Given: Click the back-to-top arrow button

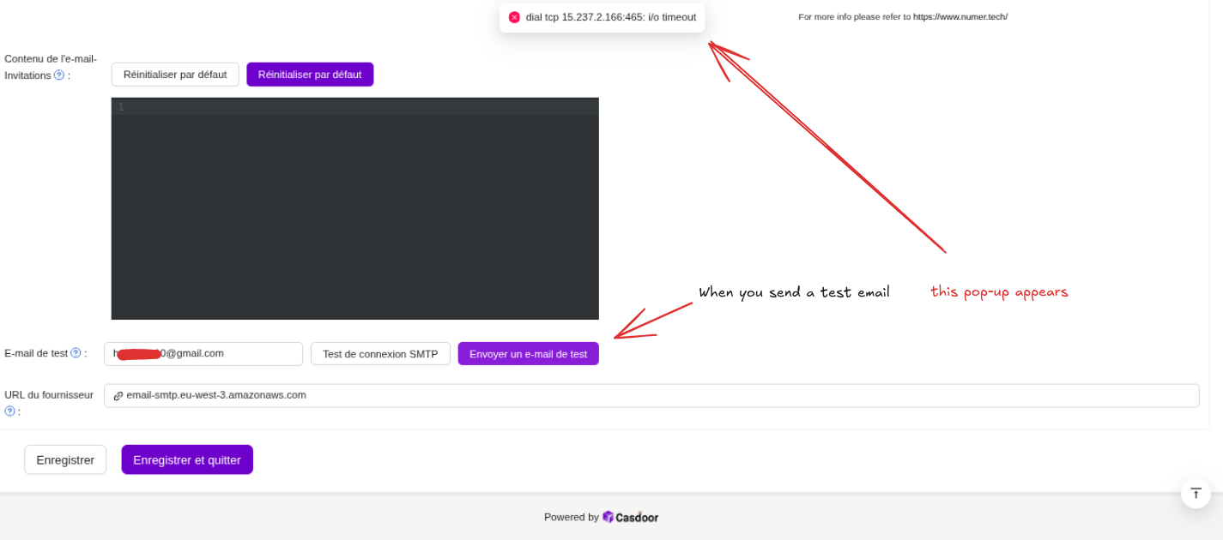Looking at the screenshot, I should pos(1196,494).
